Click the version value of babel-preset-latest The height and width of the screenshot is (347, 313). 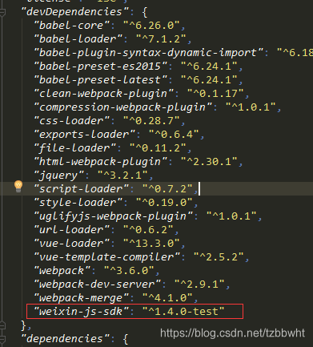point(209,80)
